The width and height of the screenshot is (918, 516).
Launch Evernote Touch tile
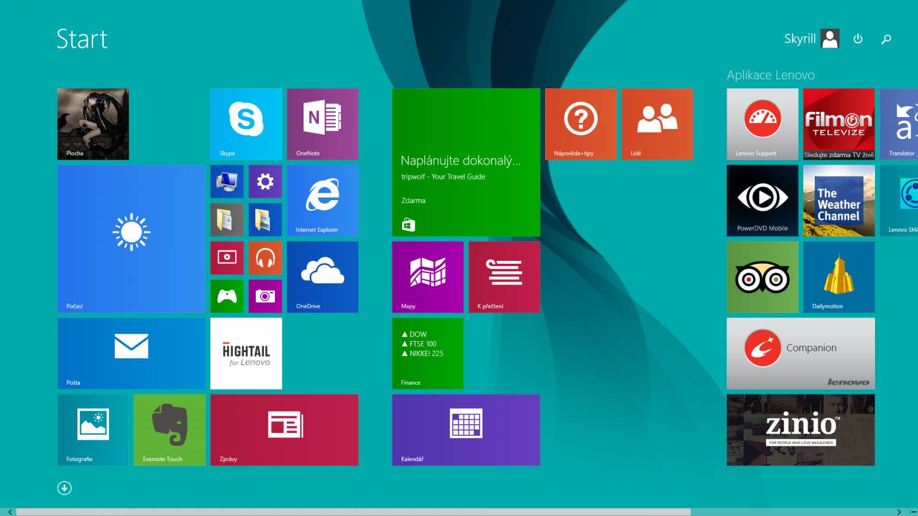pos(170,430)
